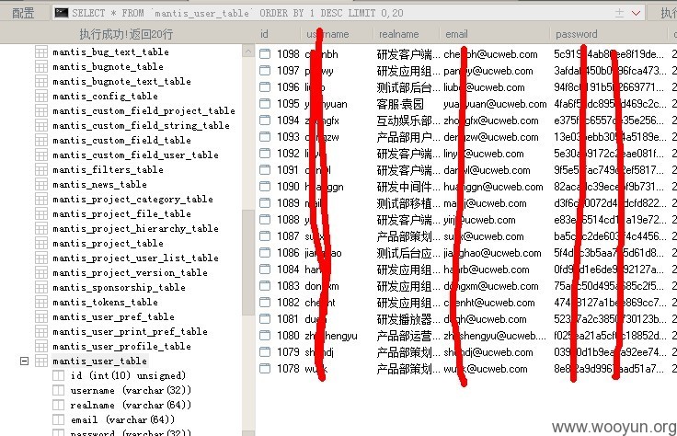Select mantis_config_table in the tree
Viewport: 677px width, 436px height.
(x=106, y=96)
